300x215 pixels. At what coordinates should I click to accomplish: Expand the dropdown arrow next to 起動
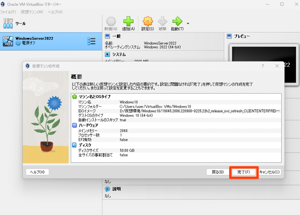(188, 23)
